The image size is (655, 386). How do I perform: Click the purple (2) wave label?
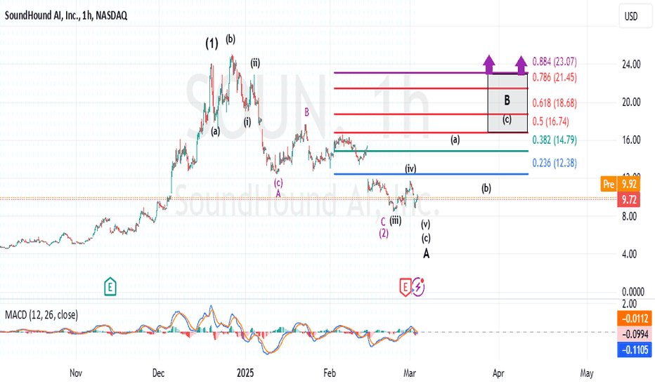[x=384, y=233]
